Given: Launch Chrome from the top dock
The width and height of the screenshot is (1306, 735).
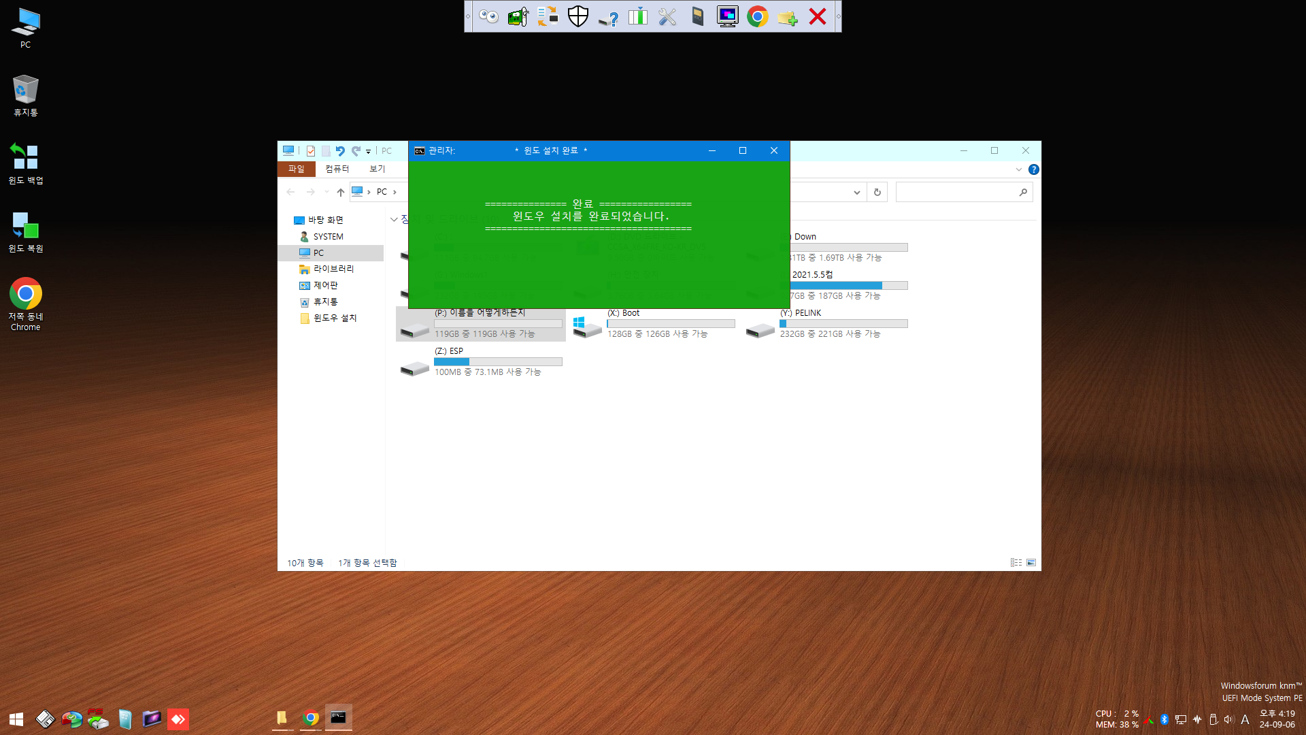Looking at the screenshot, I should click(758, 16).
